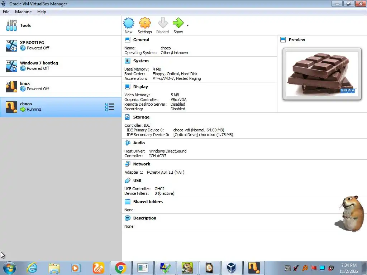
Task: Select the choco virtual machine entry
Action: (x=61, y=107)
